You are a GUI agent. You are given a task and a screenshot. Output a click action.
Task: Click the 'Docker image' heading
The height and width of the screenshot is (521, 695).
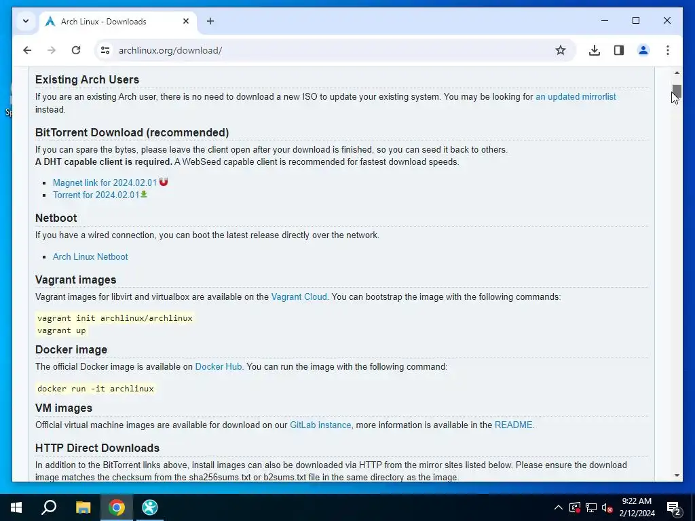[71, 349]
